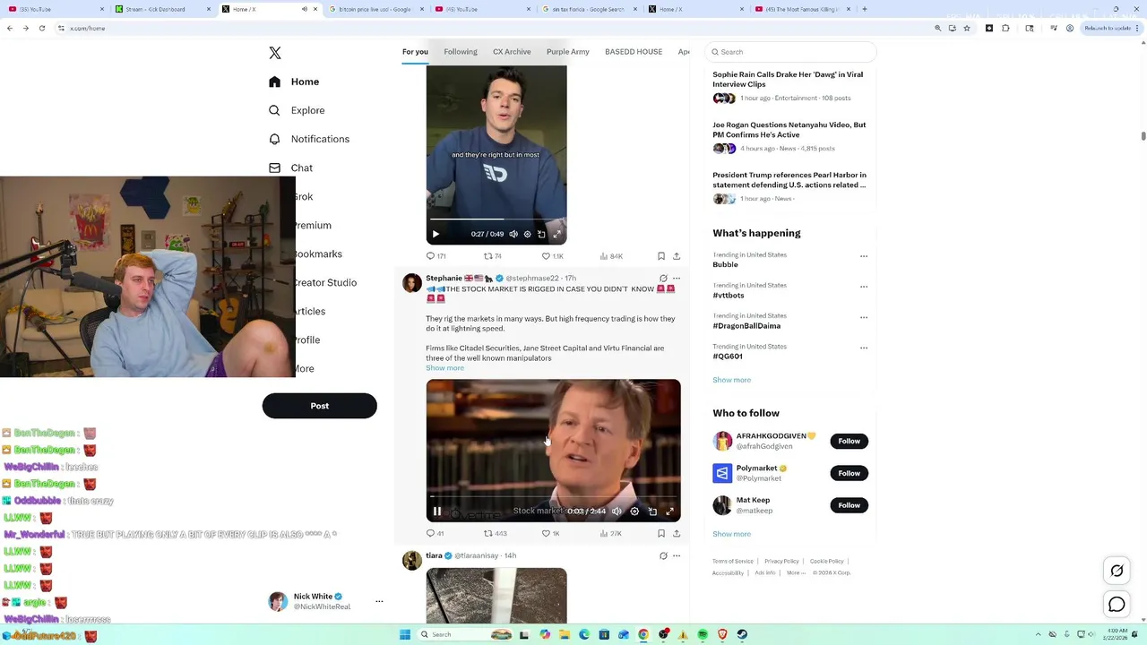Open more options on tiara's post
This screenshot has width=1147, height=645.
pyautogui.click(x=677, y=555)
